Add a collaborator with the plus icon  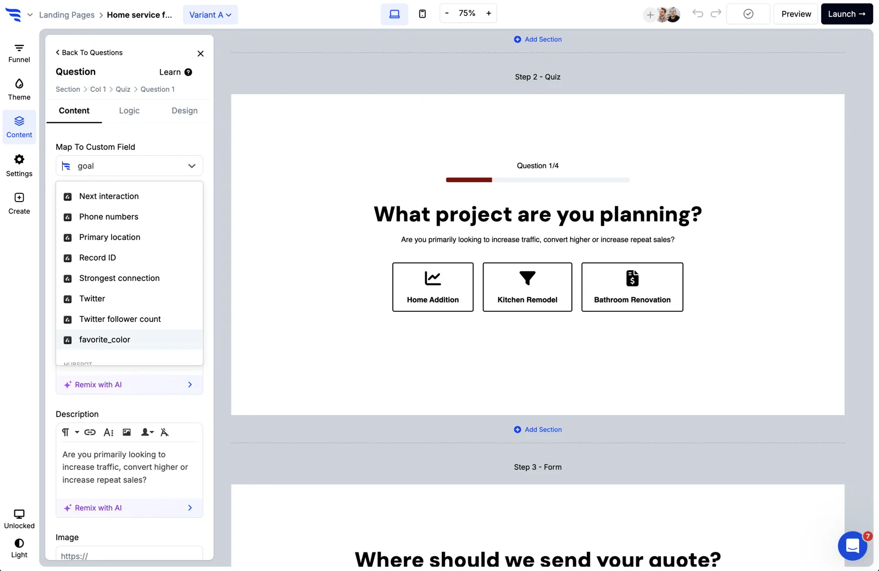click(x=650, y=15)
